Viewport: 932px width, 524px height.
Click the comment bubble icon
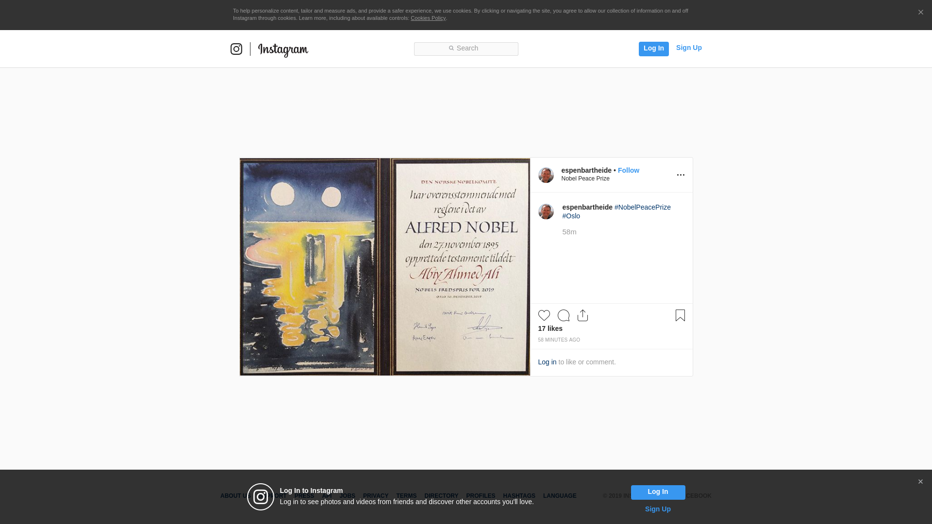[x=564, y=315]
